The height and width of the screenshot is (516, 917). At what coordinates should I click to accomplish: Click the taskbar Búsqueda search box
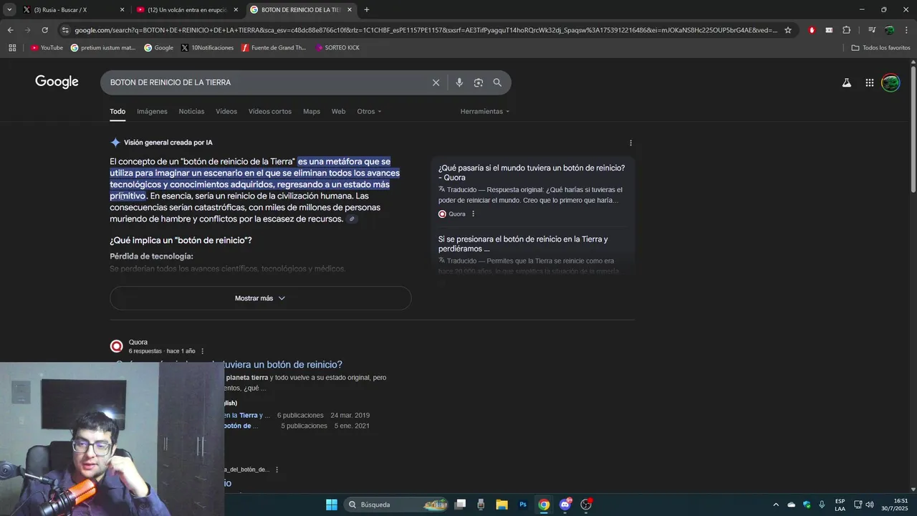[398, 505]
